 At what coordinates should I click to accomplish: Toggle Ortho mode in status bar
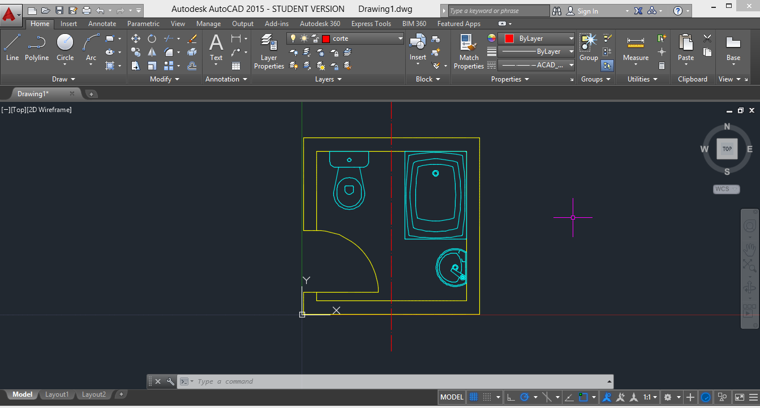[510, 397]
